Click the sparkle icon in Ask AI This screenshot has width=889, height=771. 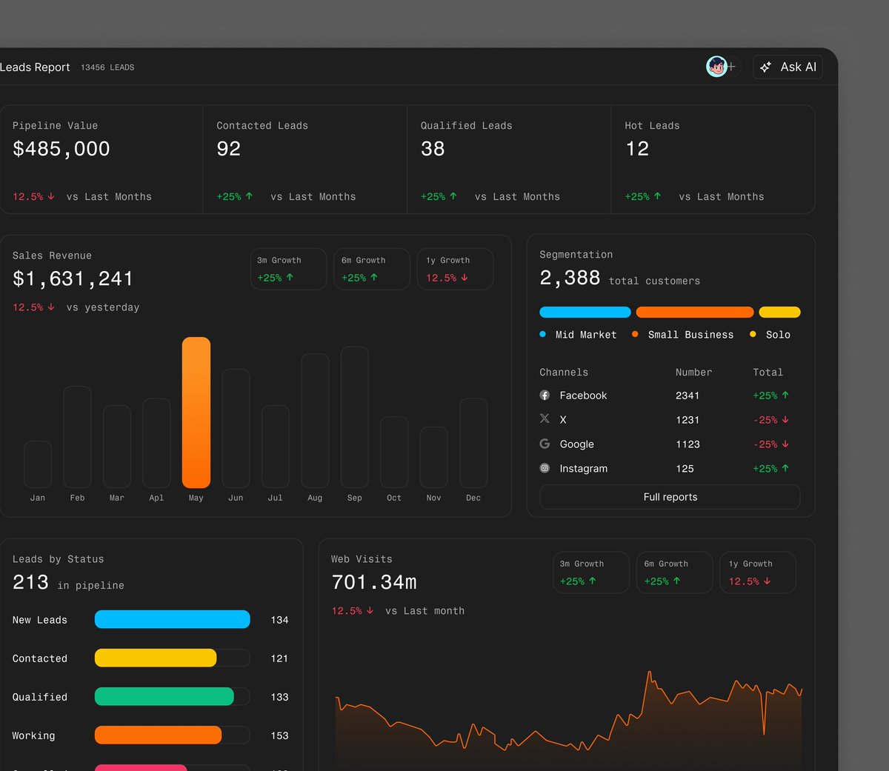(x=766, y=67)
